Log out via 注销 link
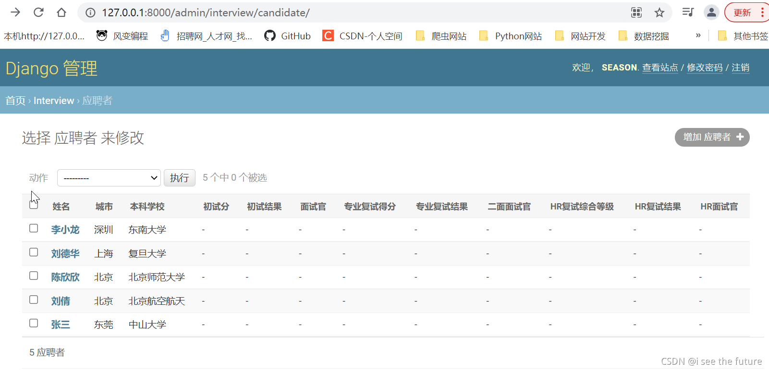This screenshot has height=370, width=769. 740,68
